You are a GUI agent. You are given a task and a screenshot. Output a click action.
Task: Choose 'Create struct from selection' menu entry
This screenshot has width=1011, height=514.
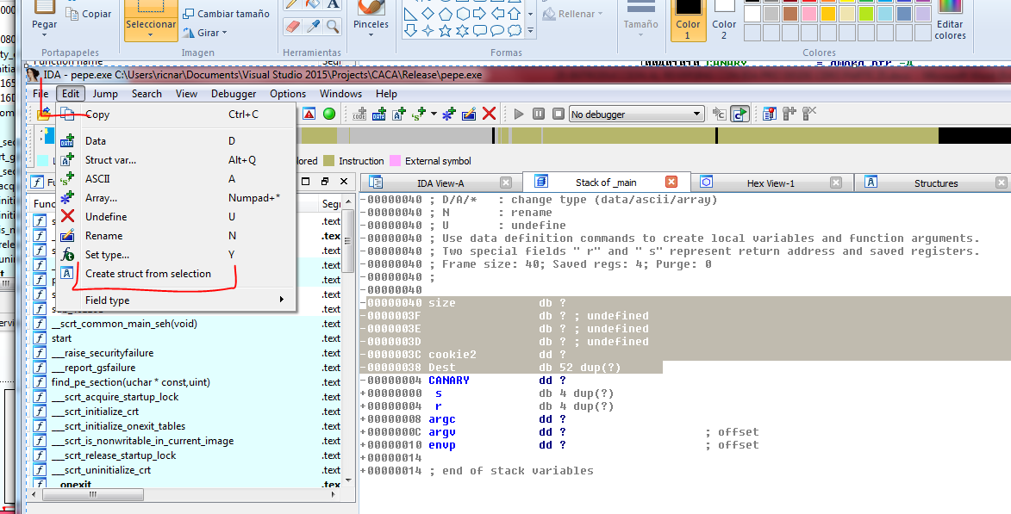[x=147, y=274]
